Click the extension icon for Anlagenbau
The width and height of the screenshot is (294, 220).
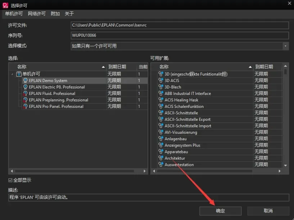pyautogui.click(x=161, y=139)
